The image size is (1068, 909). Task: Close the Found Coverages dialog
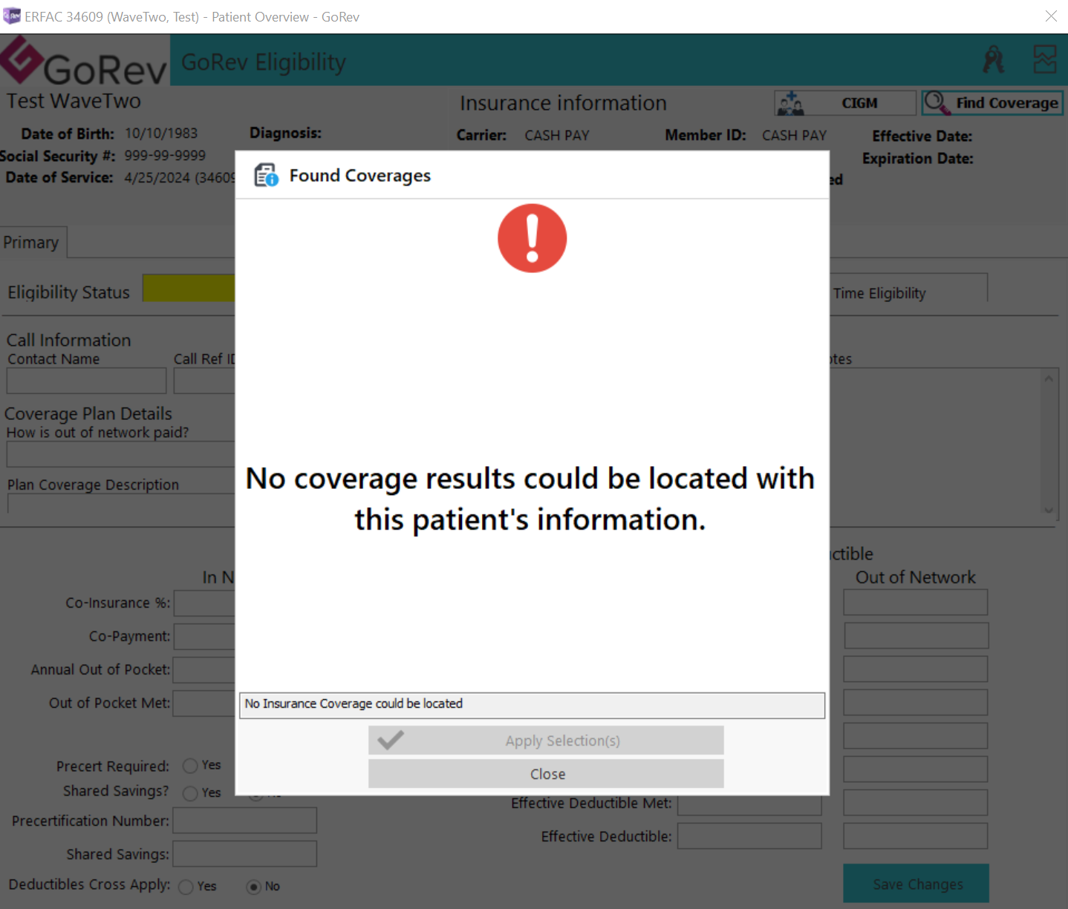pos(546,774)
